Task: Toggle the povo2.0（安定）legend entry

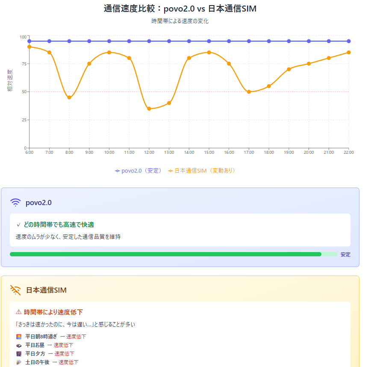Action: point(138,170)
